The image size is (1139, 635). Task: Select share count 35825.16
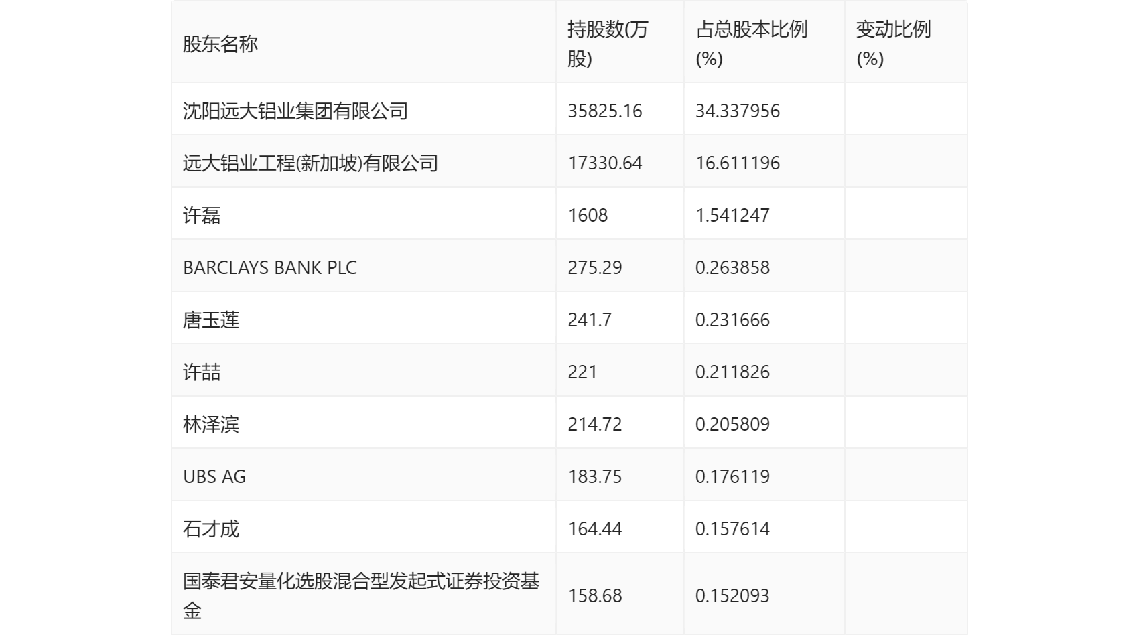605,111
